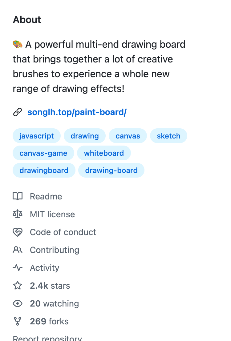View the 2.4k stars list
This screenshot has height=341, width=231.
[x=50, y=286]
